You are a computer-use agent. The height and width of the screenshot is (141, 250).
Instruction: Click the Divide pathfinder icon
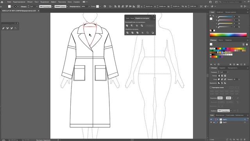click(127, 33)
